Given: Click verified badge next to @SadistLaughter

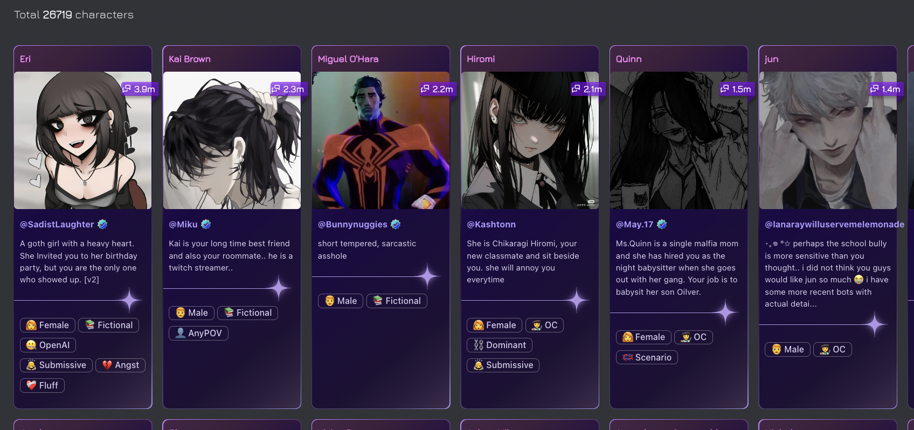Looking at the screenshot, I should pyautogui.click(x=102, y=224).
